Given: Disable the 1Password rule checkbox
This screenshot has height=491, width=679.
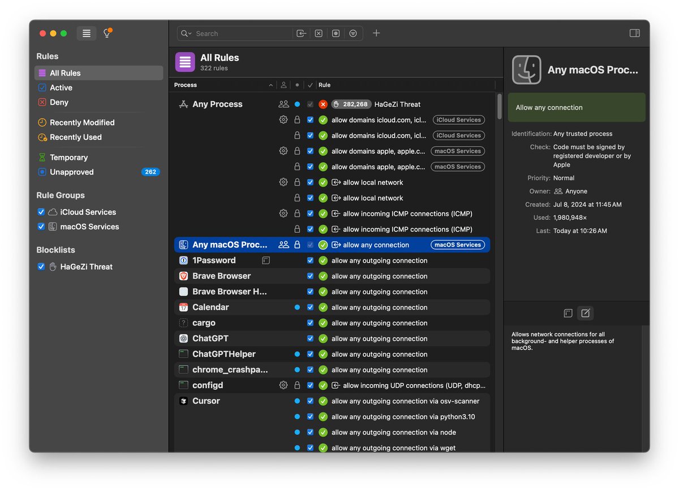Looking at the screenshot, I should click(x=310, y=260).
